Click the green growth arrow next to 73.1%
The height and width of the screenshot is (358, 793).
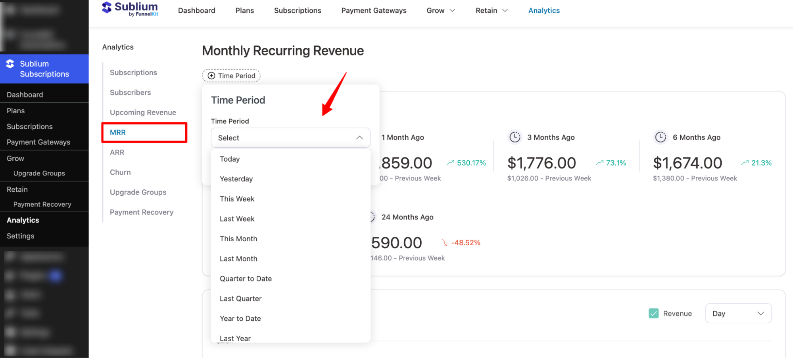point(599,162)
